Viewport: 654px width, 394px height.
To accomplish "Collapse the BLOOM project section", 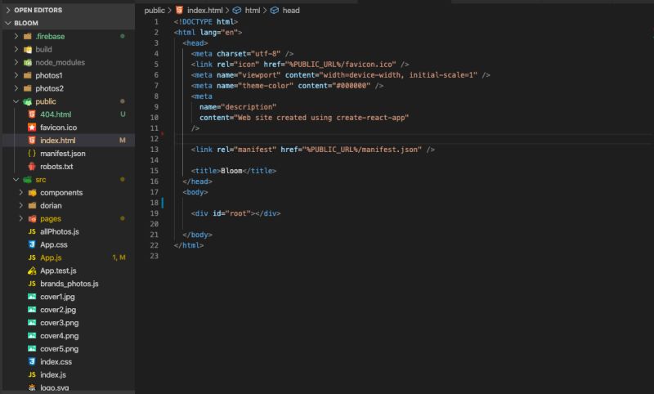I will click(x=8, y=23).
